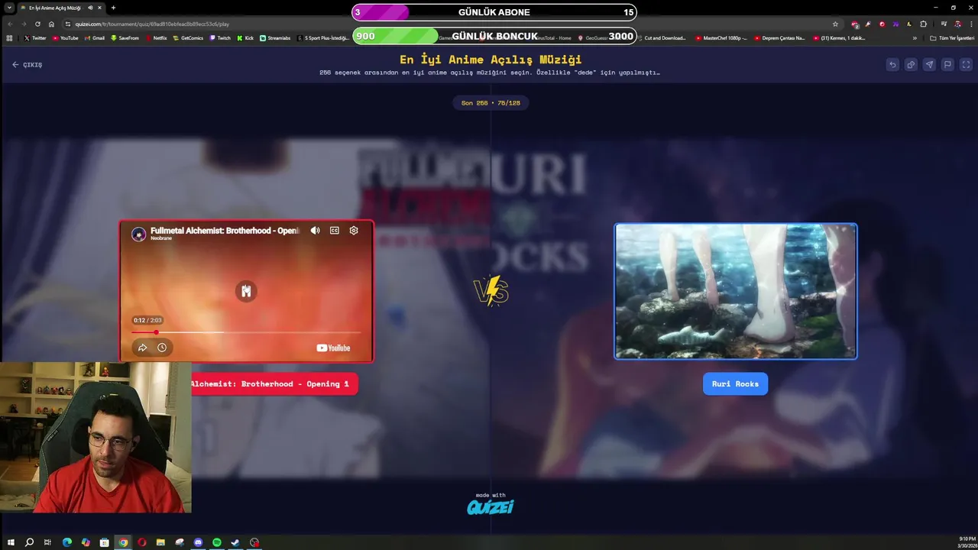978x550 pixels.
Task: Open the Twitter bookmark
Action: click(35, 37)
